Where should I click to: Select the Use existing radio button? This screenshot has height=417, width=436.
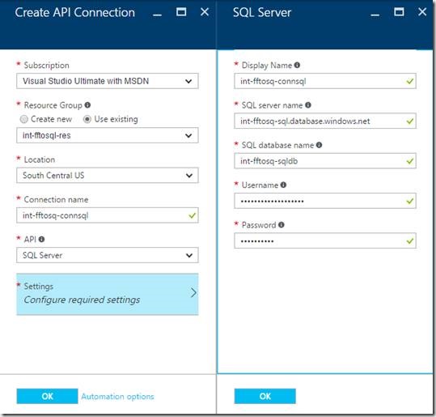click(x=87, y=119)
